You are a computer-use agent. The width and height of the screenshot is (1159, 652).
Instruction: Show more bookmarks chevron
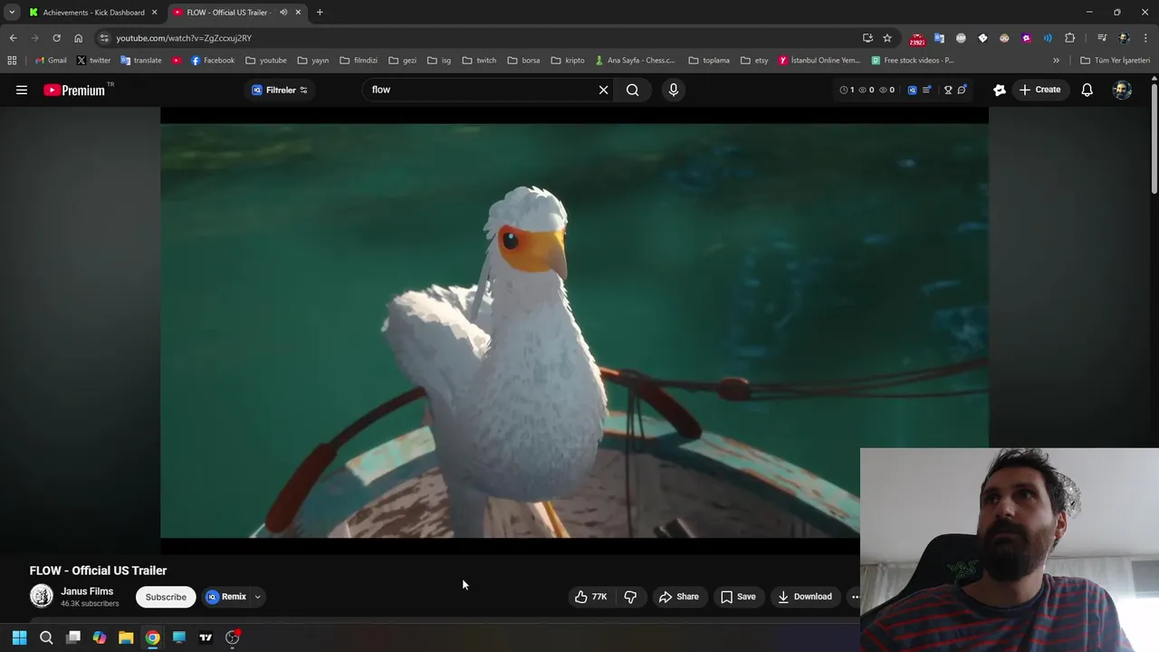[1056, 61]
